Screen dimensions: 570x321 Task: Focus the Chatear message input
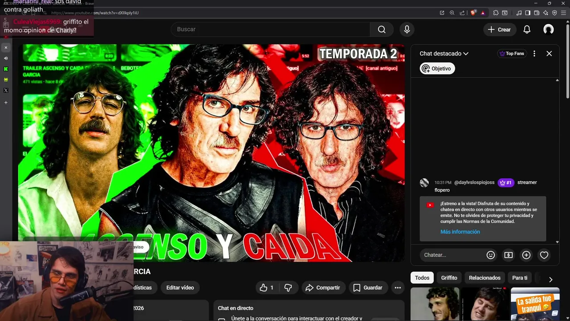pyautogui.click(x=452, y=255)
